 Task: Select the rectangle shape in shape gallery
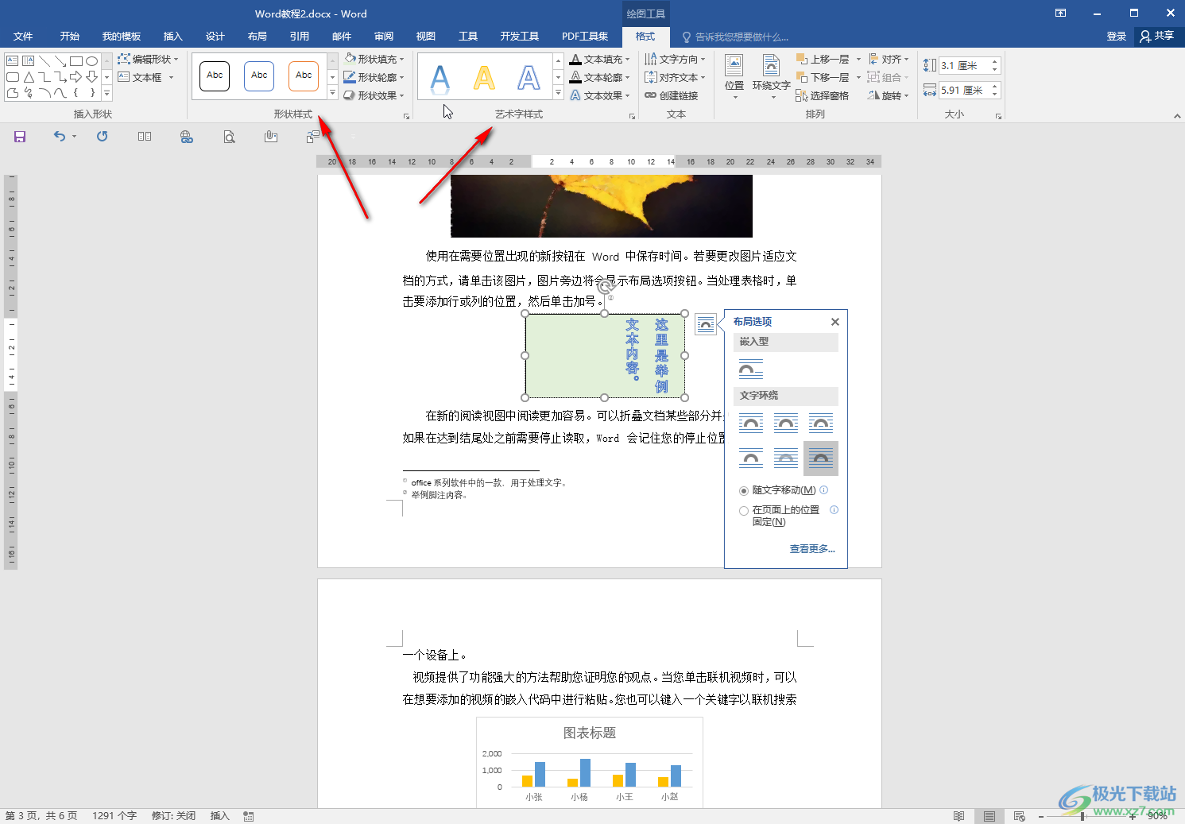click(x=76, y=61)
